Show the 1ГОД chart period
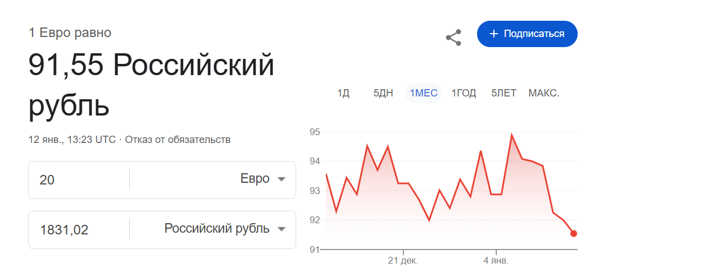This screenshot has width=717, height=277. coord(464,94)
